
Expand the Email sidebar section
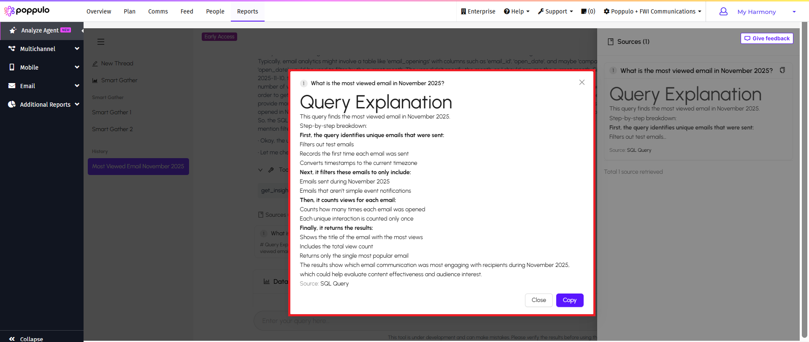41,86
